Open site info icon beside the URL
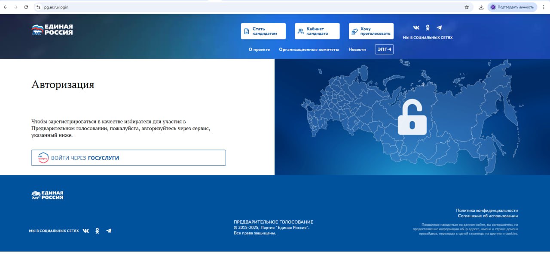This screenshot has width=550, height=267. (38, 7)
